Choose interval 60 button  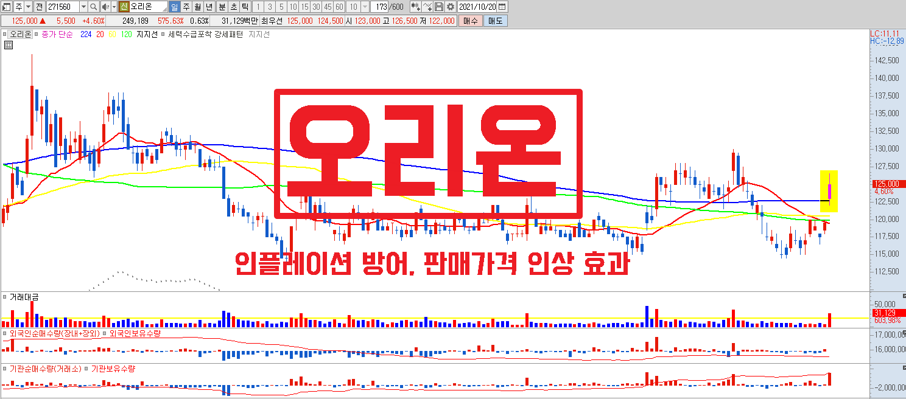coord(339,7)
